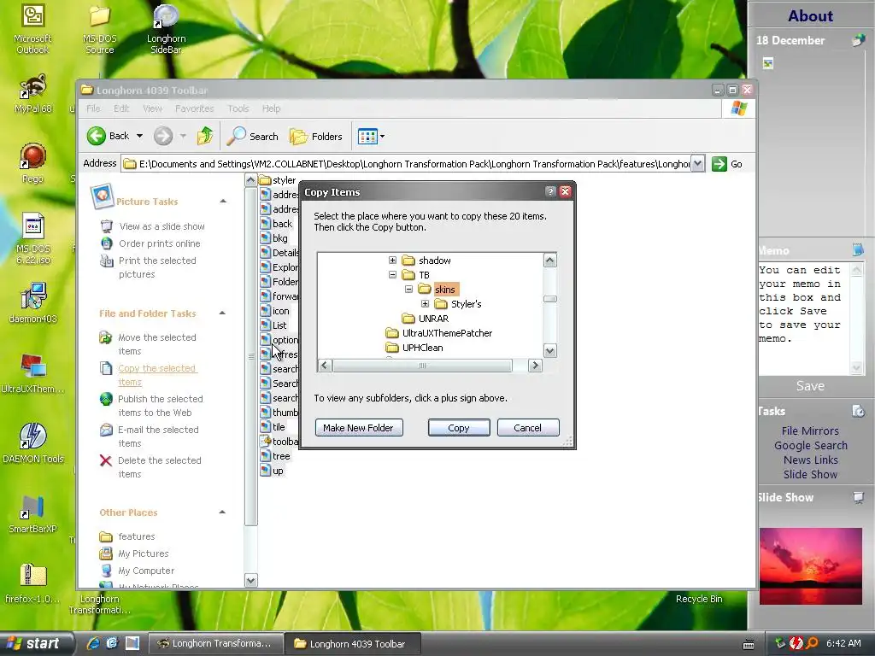
Task: Click the Copy button in dialog
Action: pos(459,428)
